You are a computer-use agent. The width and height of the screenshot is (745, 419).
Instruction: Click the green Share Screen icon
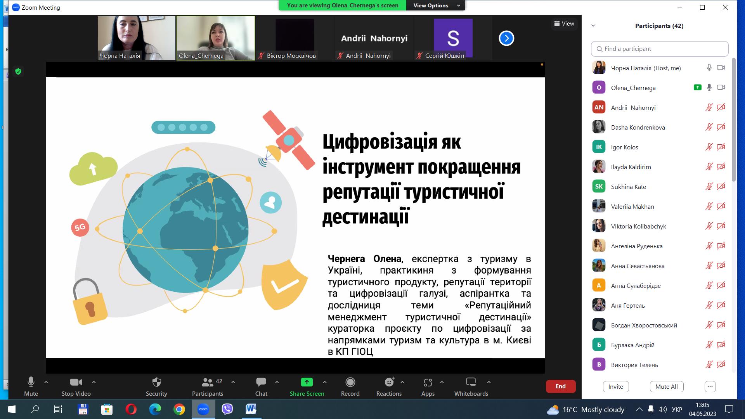coord(307,382)
